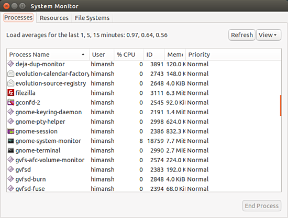Image resolution: width=288 pixels, height=218 pixels.
Task: Click the orange vertical scrollbar handle
Action: tap(281, 105)
